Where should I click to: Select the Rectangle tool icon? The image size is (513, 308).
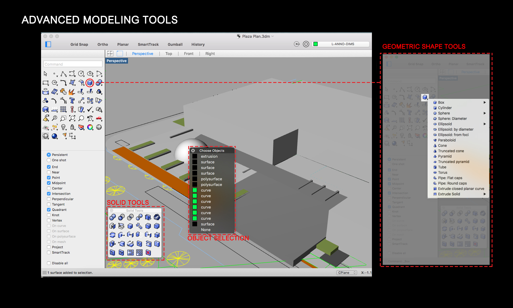pos(45,83)
